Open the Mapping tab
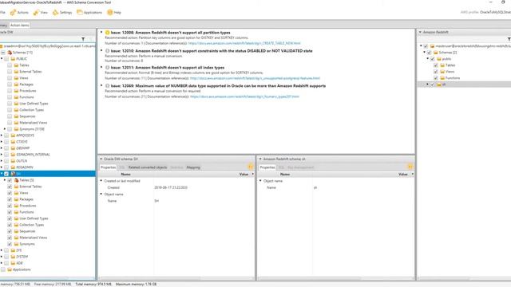The width and height of the screenshot is (511, 287). coord(193,167)
